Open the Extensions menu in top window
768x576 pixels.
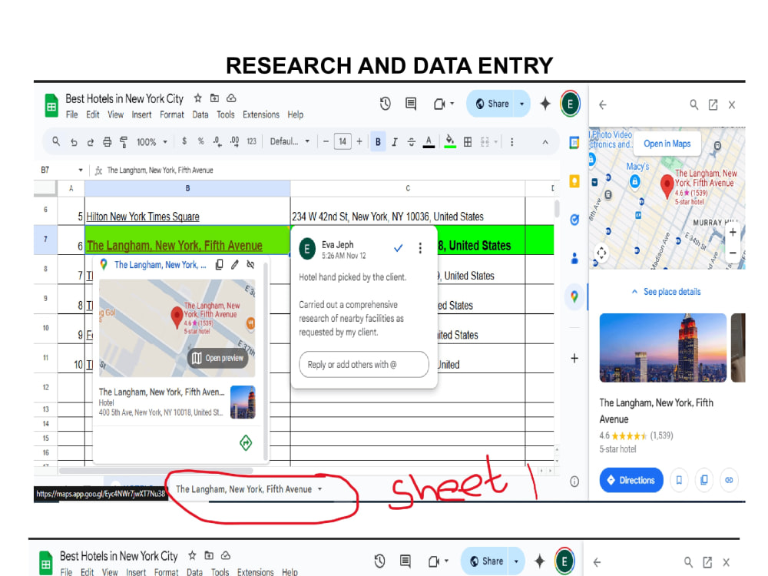click(261, 114)
